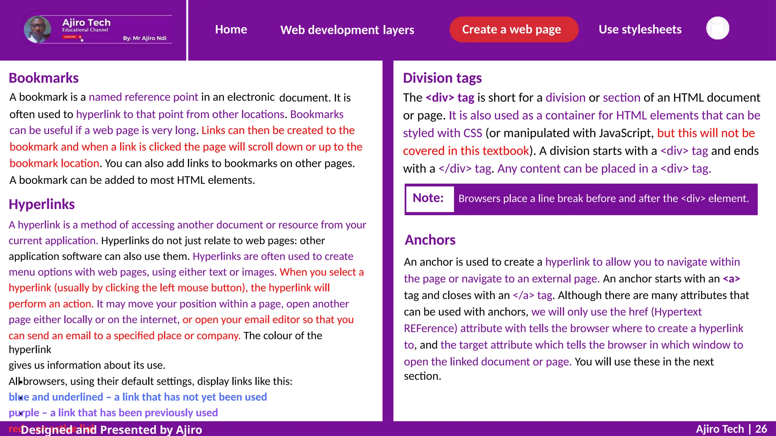Click the Bookmarks heading
This screenshot has height=436, width=776.
[x=44, y=78]
